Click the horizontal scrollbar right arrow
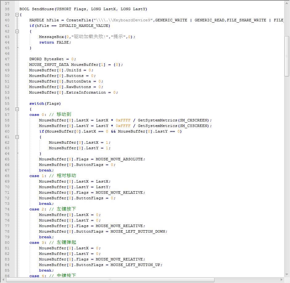Screen dimensions: 290x283 pyautogui.click(x=281, y=280)
